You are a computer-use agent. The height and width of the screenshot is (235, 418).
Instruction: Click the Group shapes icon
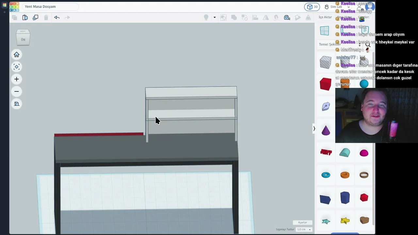pyautogui.click(x=223, y=17)
